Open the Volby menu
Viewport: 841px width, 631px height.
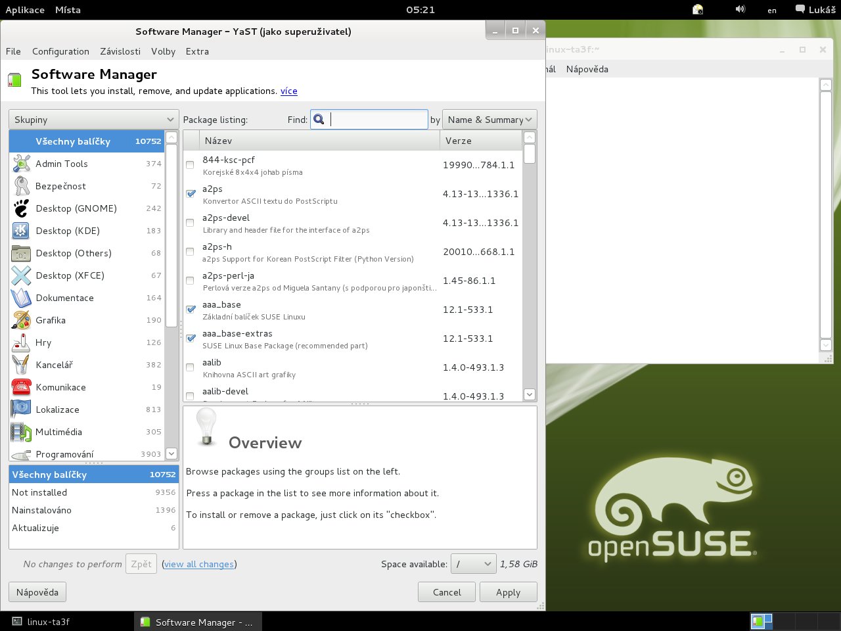pyautogui.click(x=163, y=51)
